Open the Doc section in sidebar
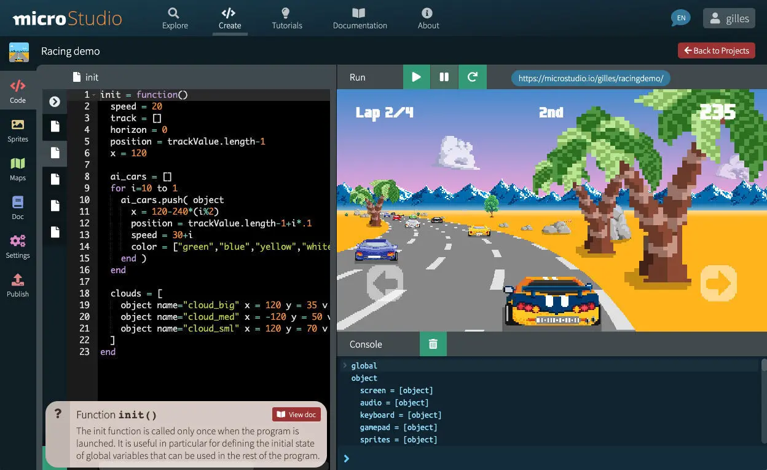This screenshot has height=470, width=767. pos(18,208)
